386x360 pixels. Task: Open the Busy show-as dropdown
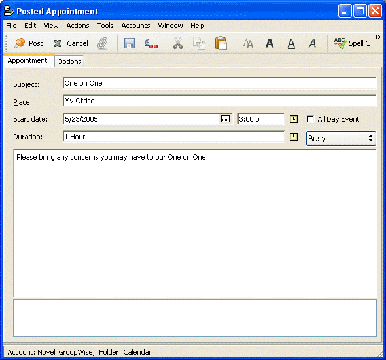click(341, 138)
